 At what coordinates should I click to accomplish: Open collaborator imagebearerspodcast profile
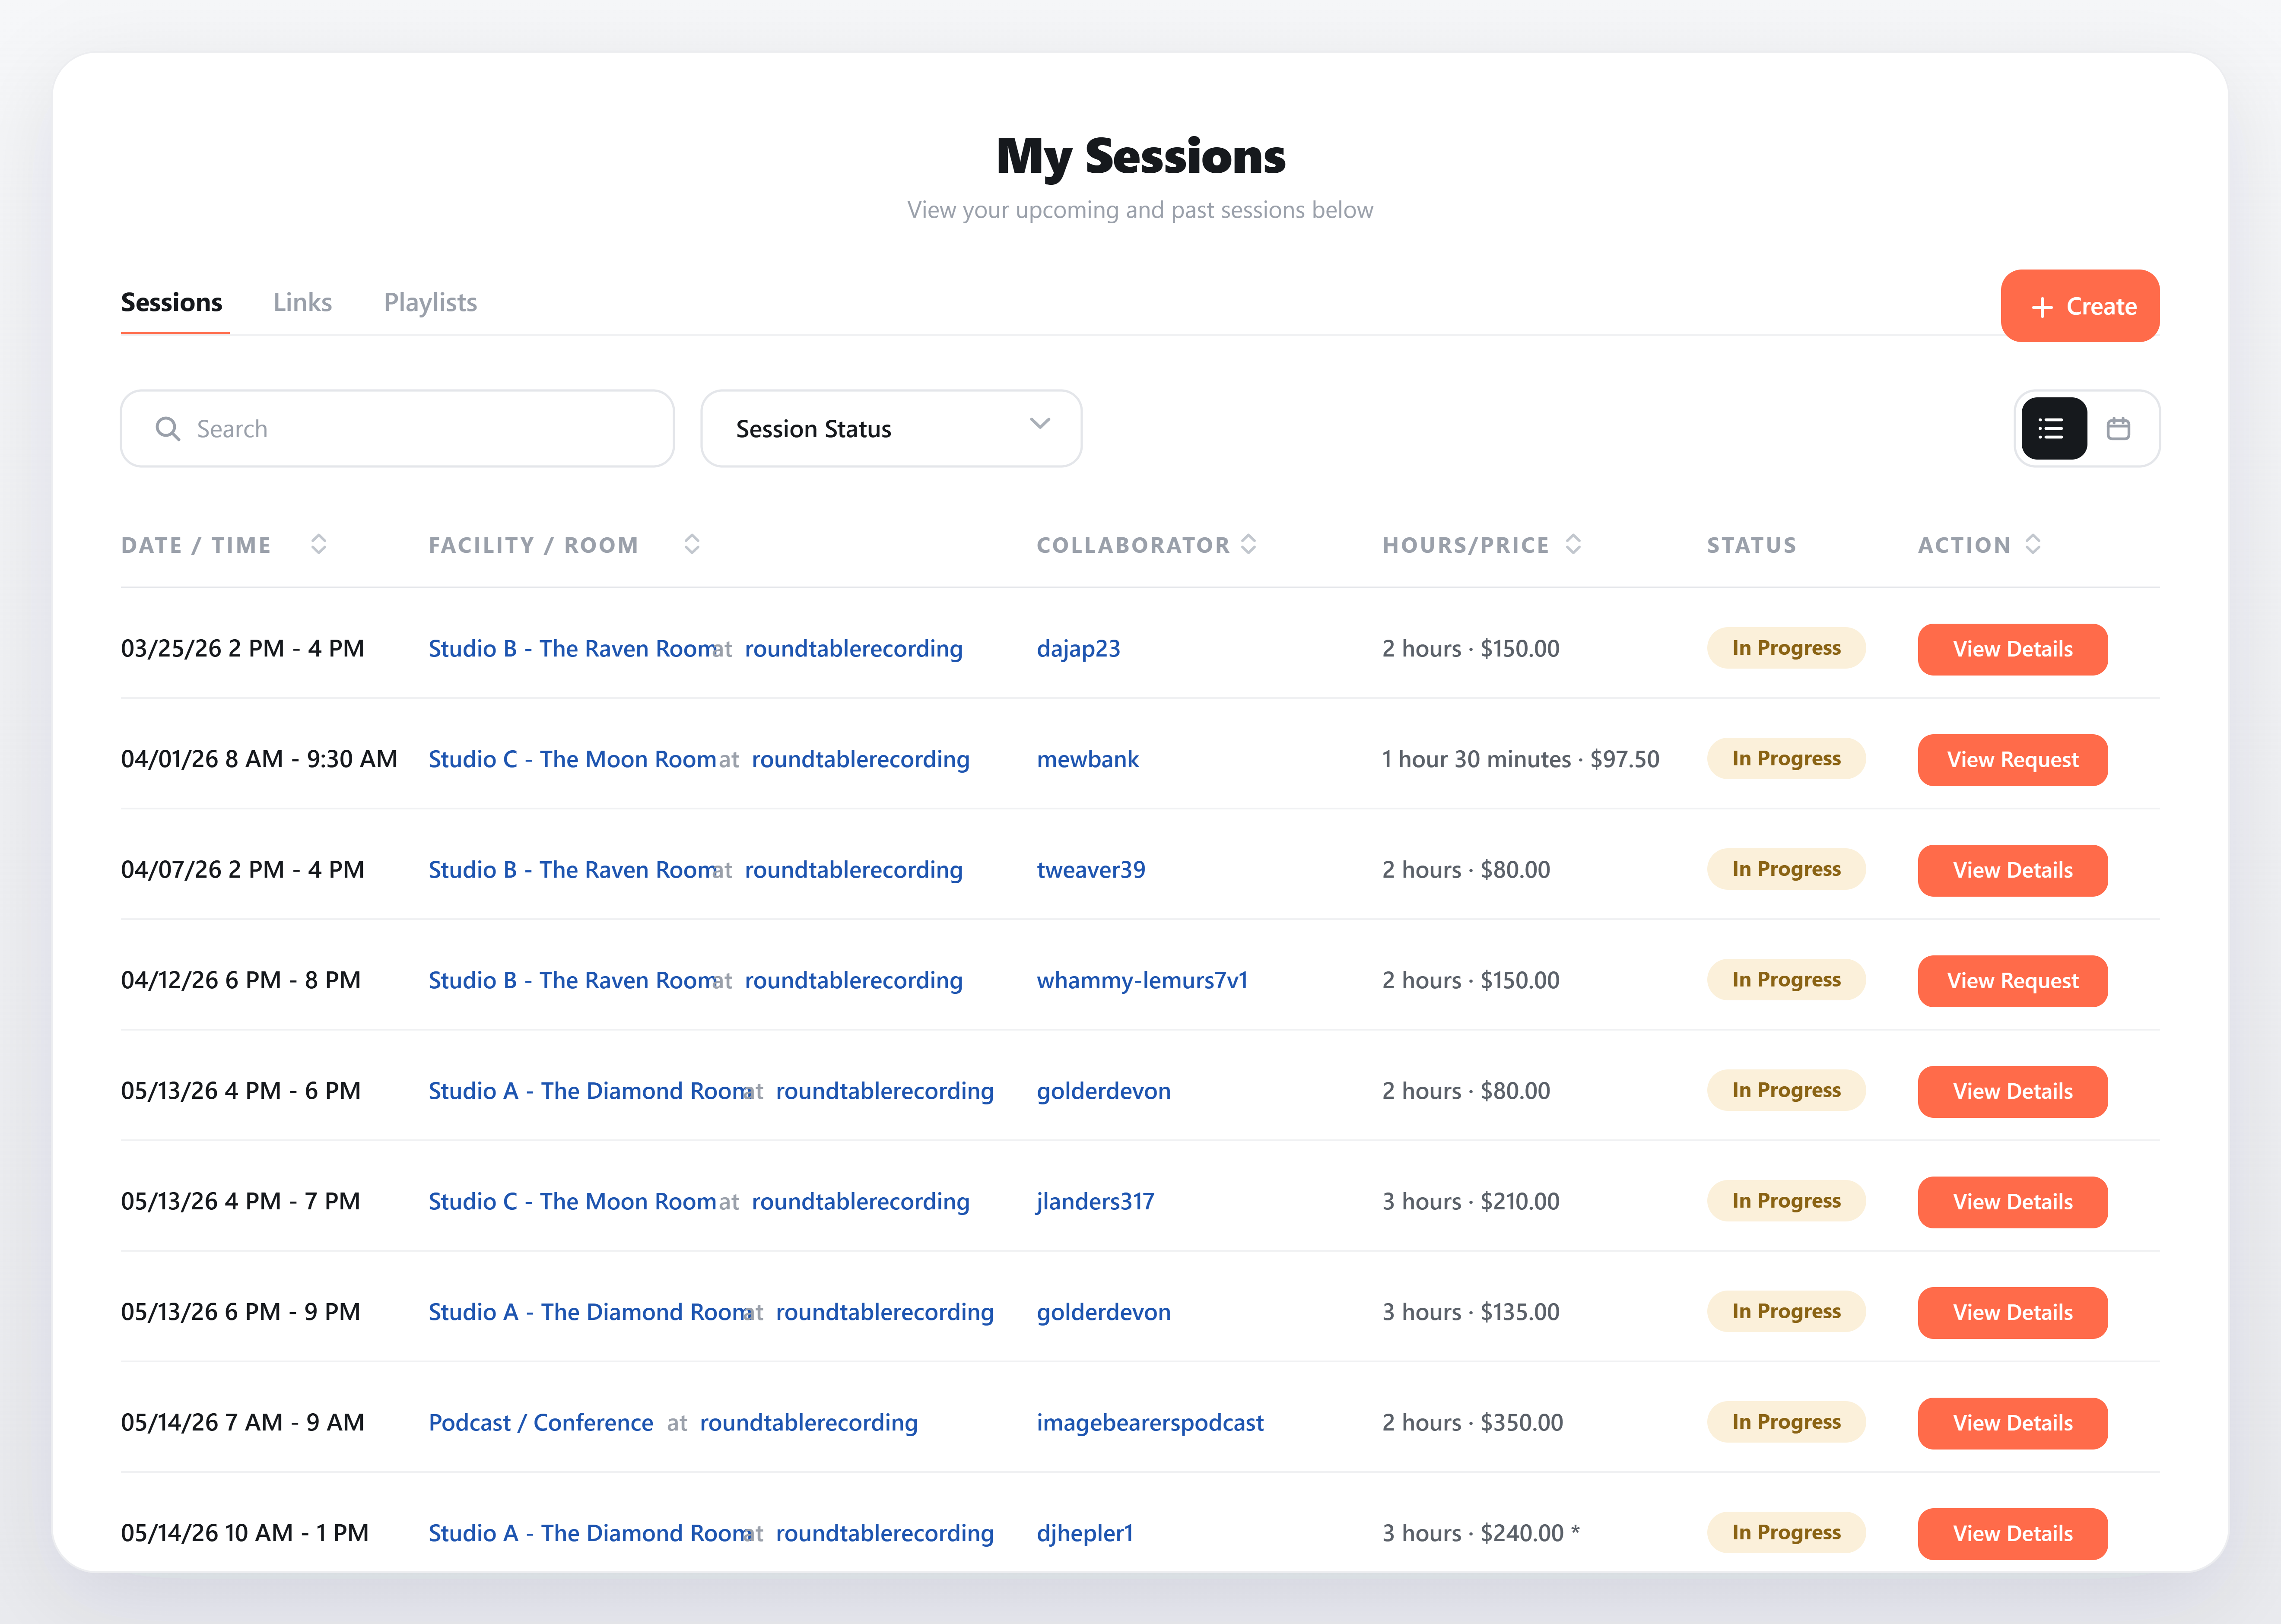1150,1423
